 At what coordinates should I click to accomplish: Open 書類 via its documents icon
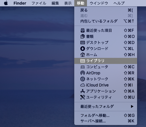pos(83,36)
